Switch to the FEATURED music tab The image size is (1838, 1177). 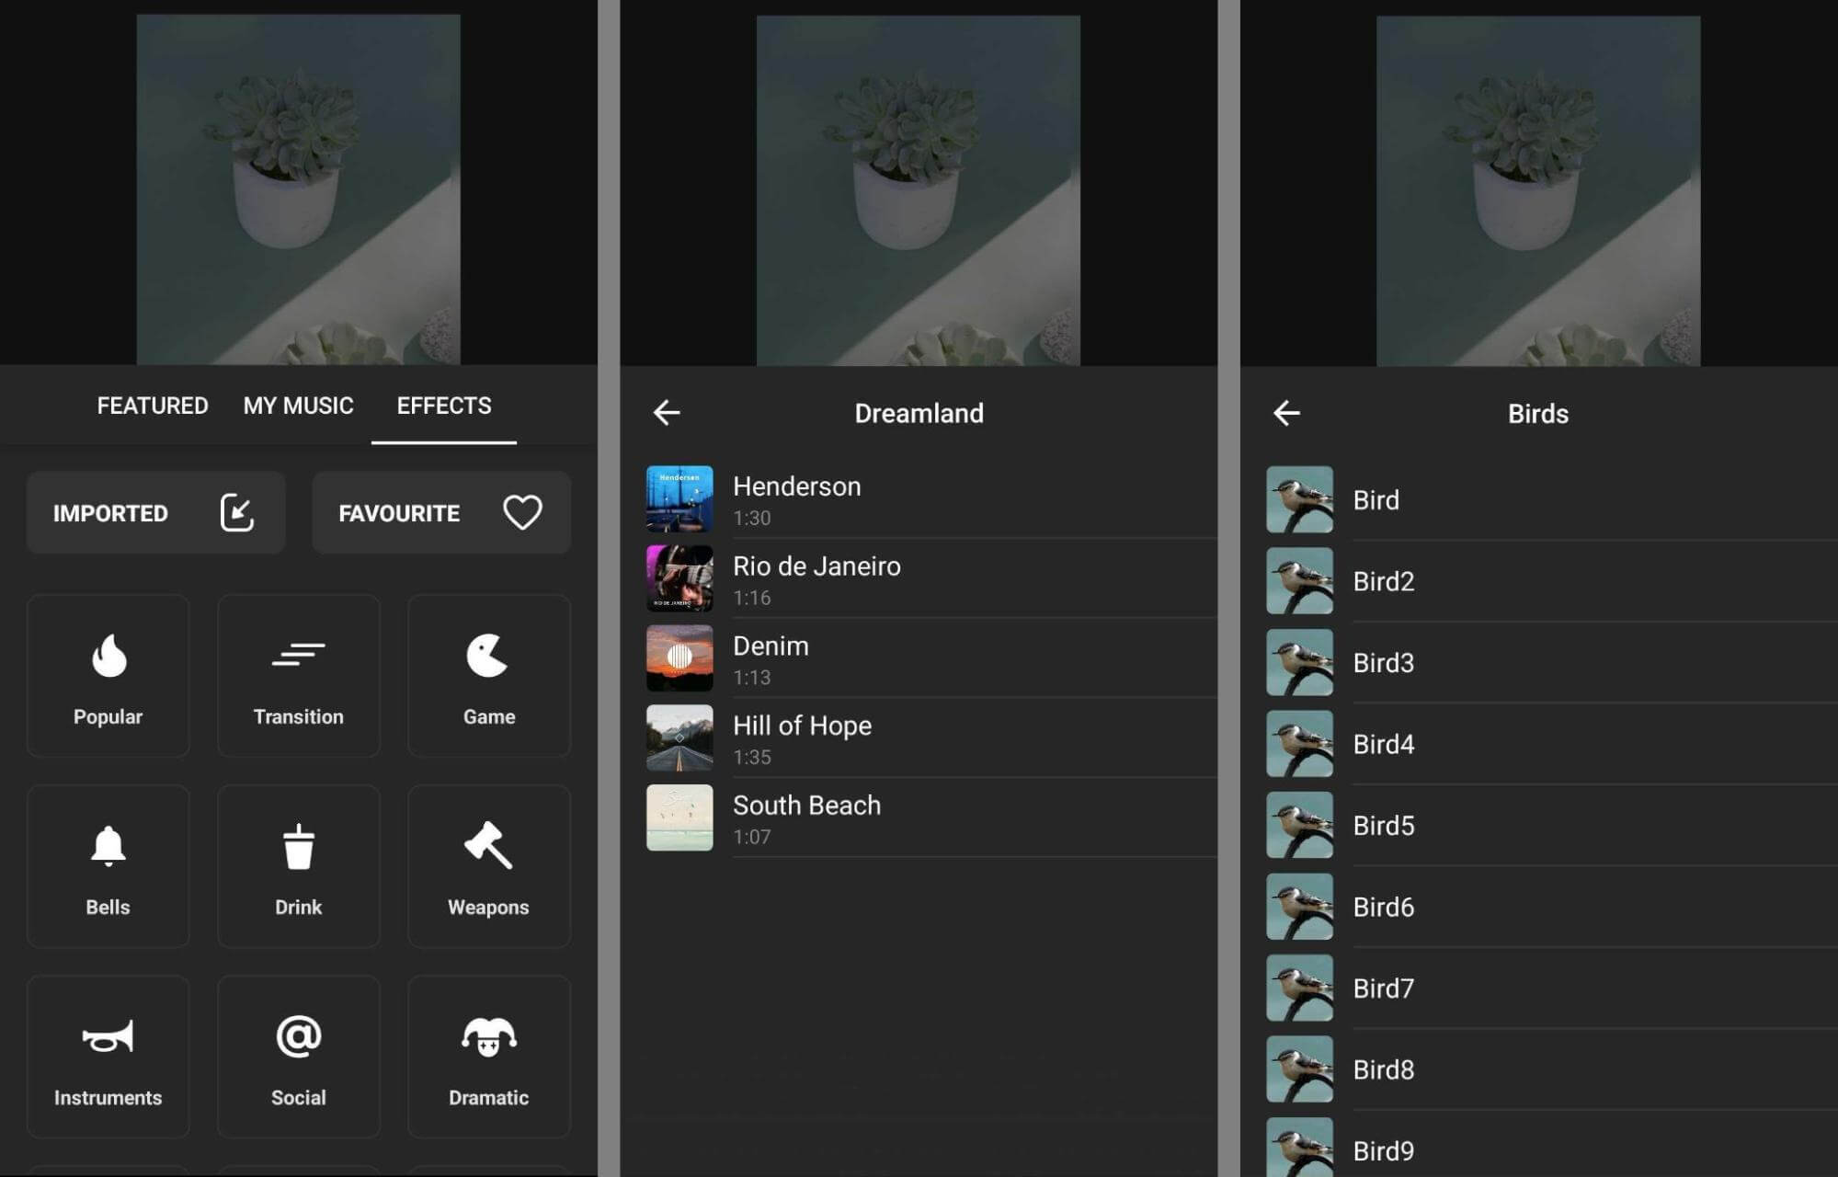tap(152, 406)
